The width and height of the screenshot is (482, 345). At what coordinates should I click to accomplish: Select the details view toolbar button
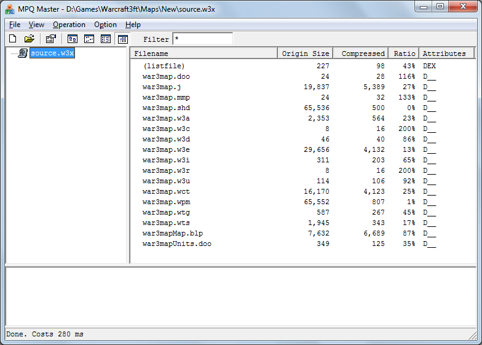123,39
